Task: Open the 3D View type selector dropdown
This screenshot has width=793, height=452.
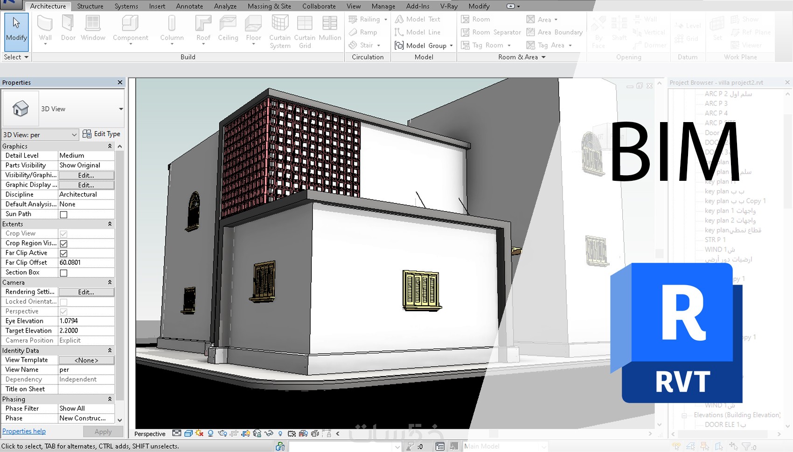Action: pos(121,109)
